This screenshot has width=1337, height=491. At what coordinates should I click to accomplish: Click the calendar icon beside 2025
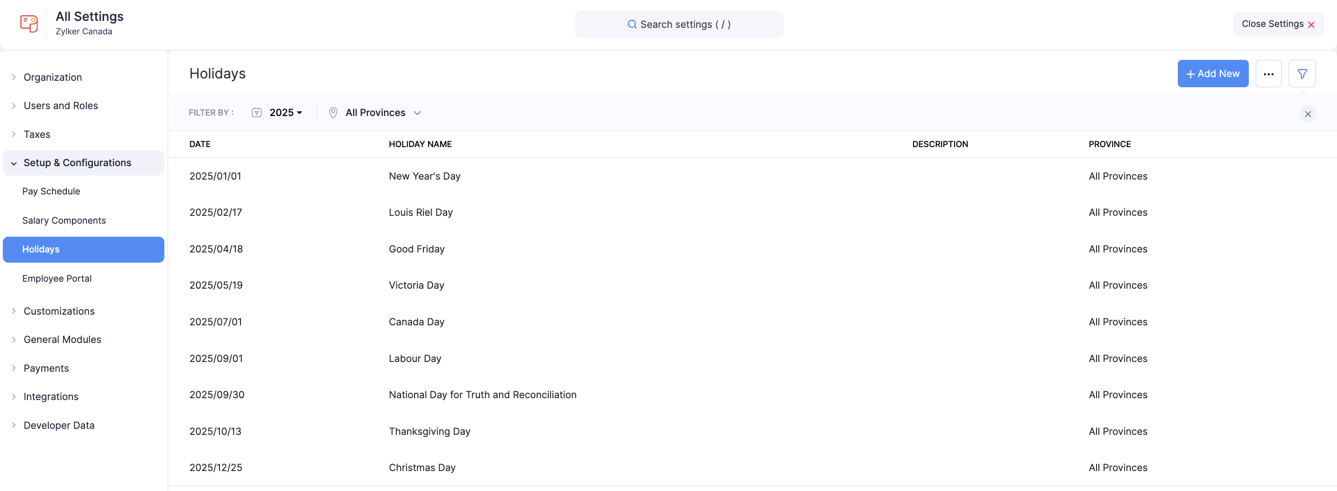tap(256, 113)
